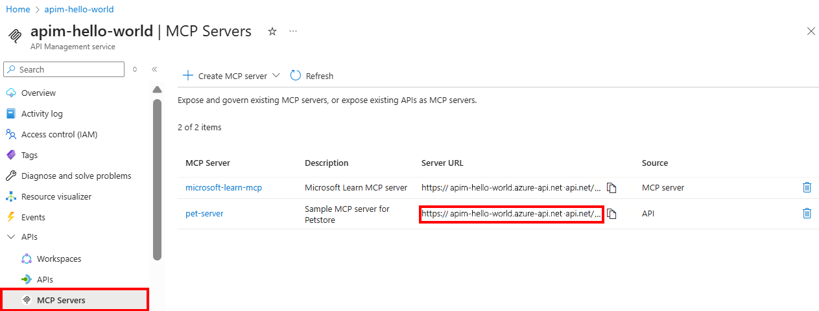Click the Server URL column header
Viewport: 819px width, 311px height.
[x=442, y=163]
